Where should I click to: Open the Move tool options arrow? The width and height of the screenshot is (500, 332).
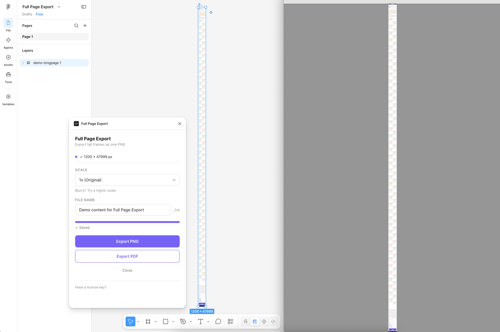(x=138, y=322)
